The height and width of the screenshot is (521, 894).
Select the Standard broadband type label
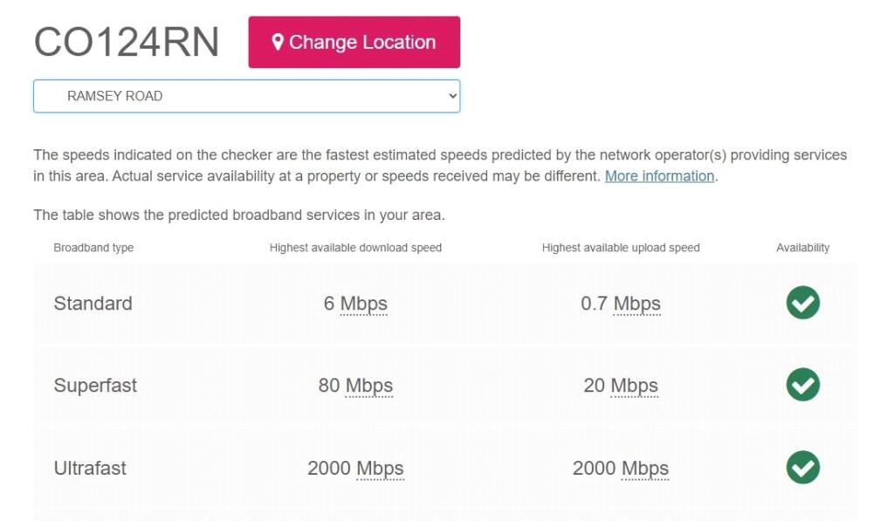tap(93, 304)
